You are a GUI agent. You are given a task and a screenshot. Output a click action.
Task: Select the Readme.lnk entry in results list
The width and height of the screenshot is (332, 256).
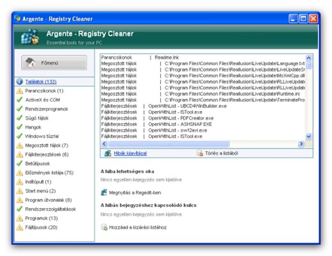[167, 57]
